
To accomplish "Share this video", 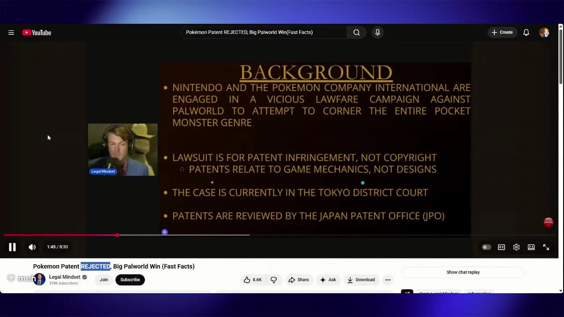I will point(298,280).
